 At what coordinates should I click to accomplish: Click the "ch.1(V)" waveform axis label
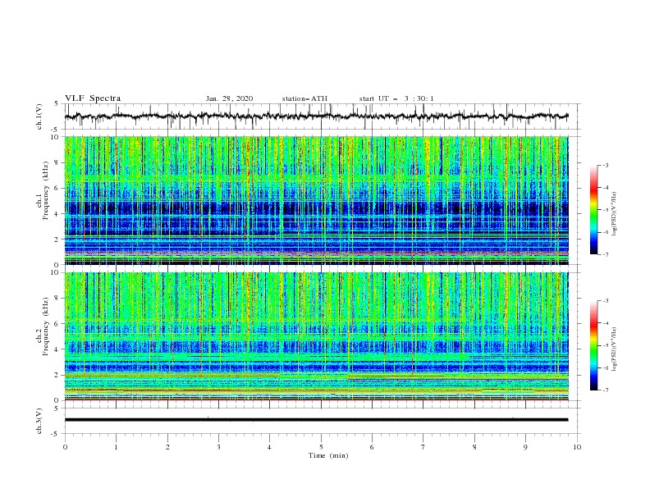39,116
